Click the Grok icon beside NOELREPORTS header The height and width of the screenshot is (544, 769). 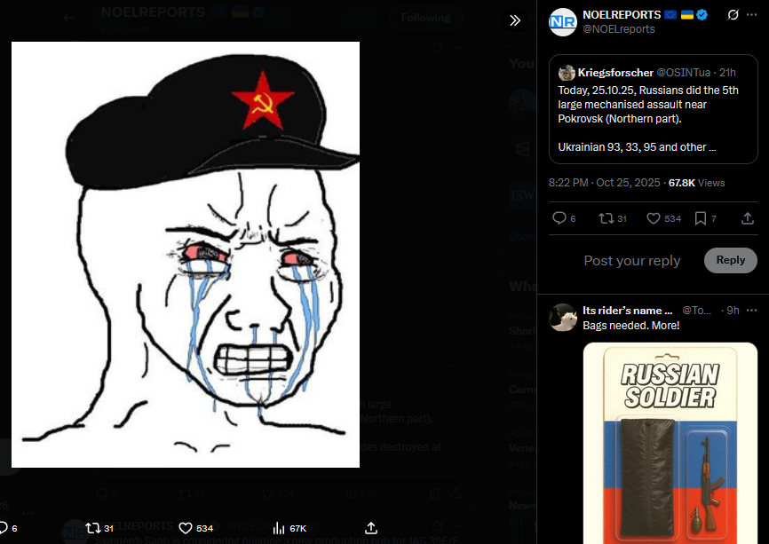733,15
